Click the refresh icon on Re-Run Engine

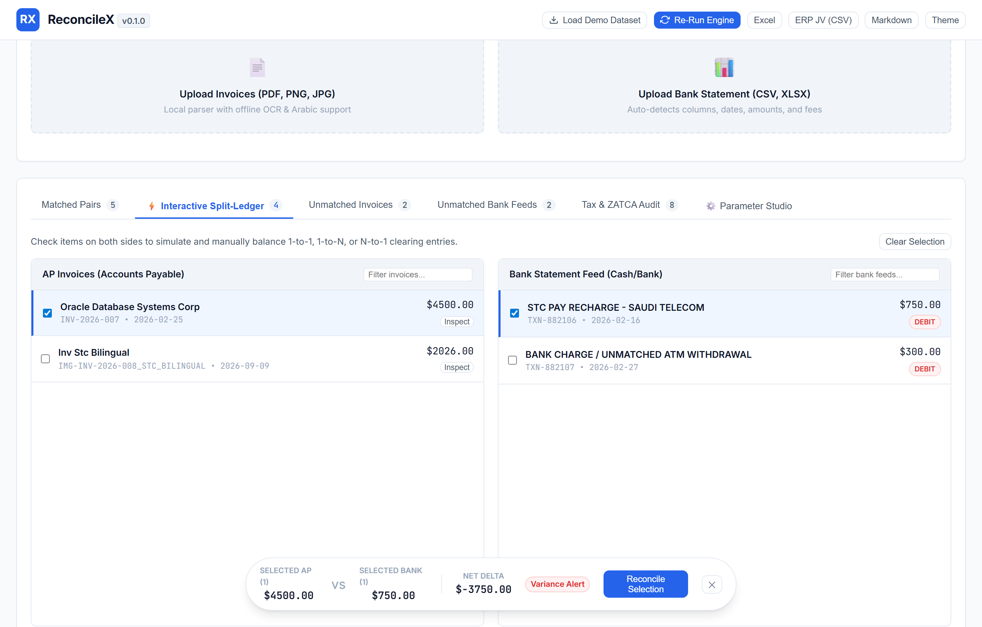(665, 20)
